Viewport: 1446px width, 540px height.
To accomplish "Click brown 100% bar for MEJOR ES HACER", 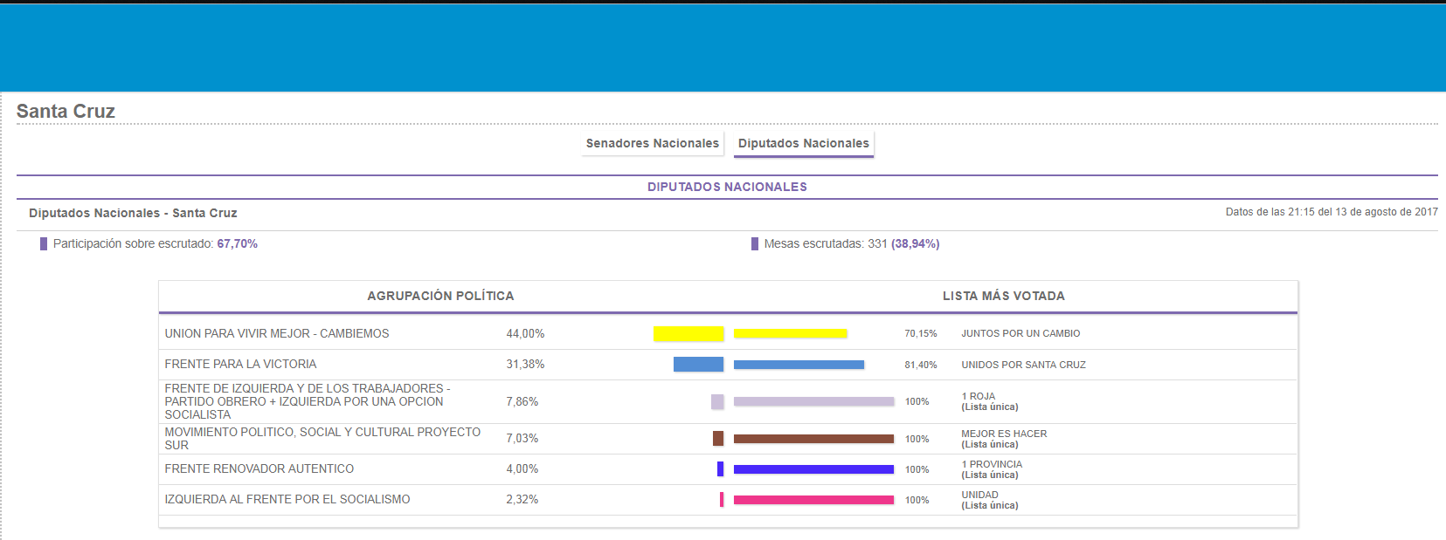I will click(x=813, y=439).
